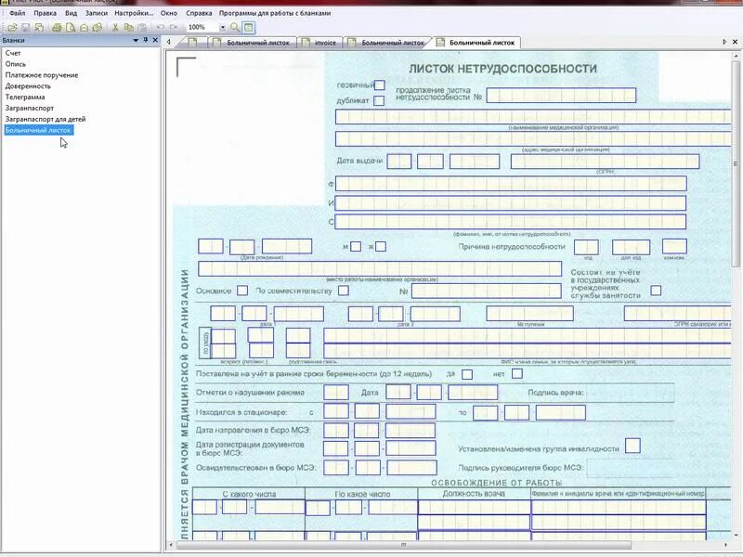Check 'да' for early pregnancy registration
This screenshot has width=743, height=557.
click(467, 374)
